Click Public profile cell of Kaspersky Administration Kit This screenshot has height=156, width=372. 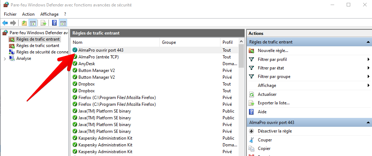point(228,138)
